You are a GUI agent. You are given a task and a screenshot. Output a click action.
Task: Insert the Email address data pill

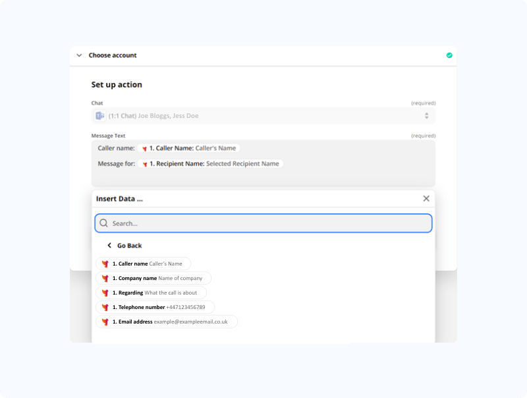167,322
